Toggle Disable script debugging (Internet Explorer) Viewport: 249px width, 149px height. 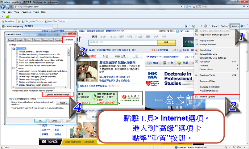click(x=17, y=76)
